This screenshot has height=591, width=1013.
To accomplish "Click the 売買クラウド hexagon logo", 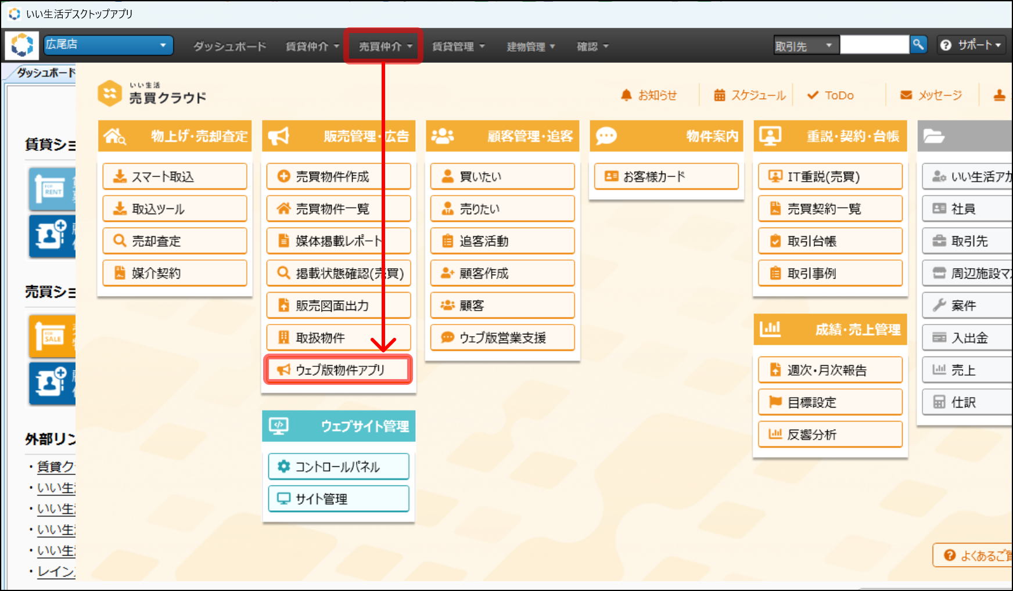I will (110, 93).
